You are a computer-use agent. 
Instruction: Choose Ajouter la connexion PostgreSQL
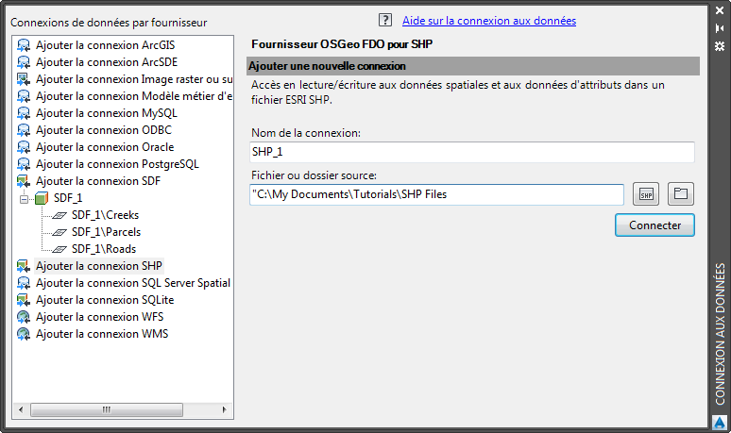tap(117, 164)
